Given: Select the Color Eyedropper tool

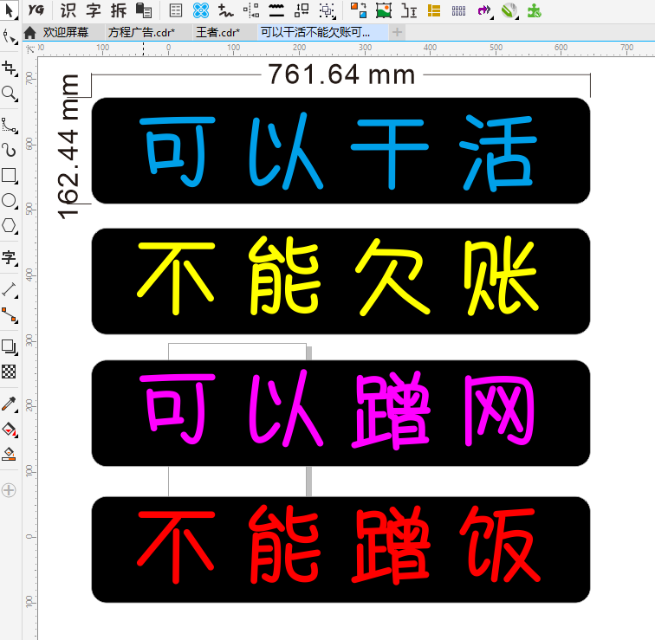Looking at the screenshot, I should (x=10, y=404).
